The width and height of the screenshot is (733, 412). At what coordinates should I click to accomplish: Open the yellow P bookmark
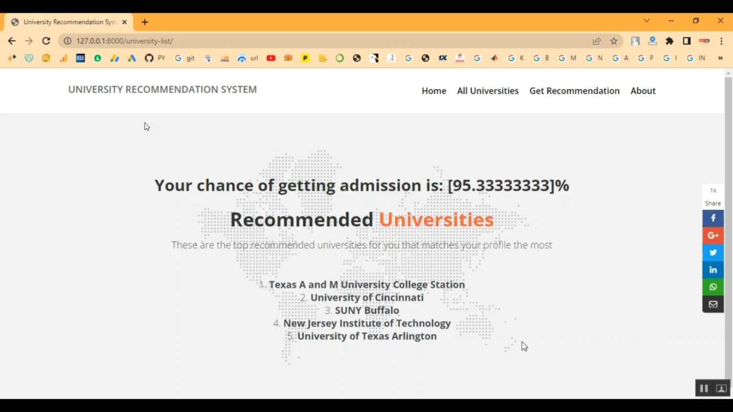pyautogui.click(x=305, y=58)
